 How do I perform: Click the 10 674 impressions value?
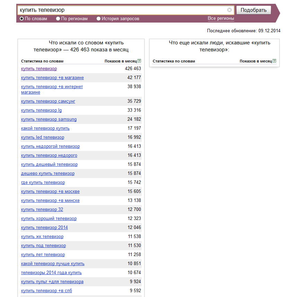click(x=134, y=273)
